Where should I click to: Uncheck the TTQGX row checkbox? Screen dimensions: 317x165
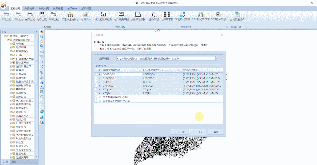(x=99, y=90)
